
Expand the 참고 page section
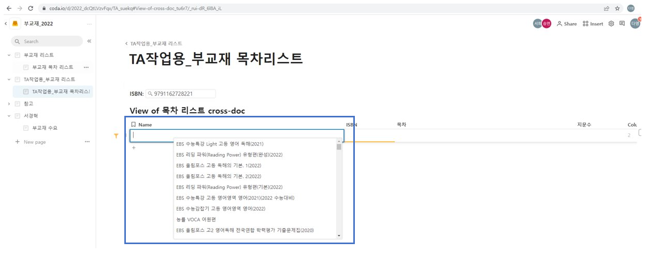tap(9, 104)
